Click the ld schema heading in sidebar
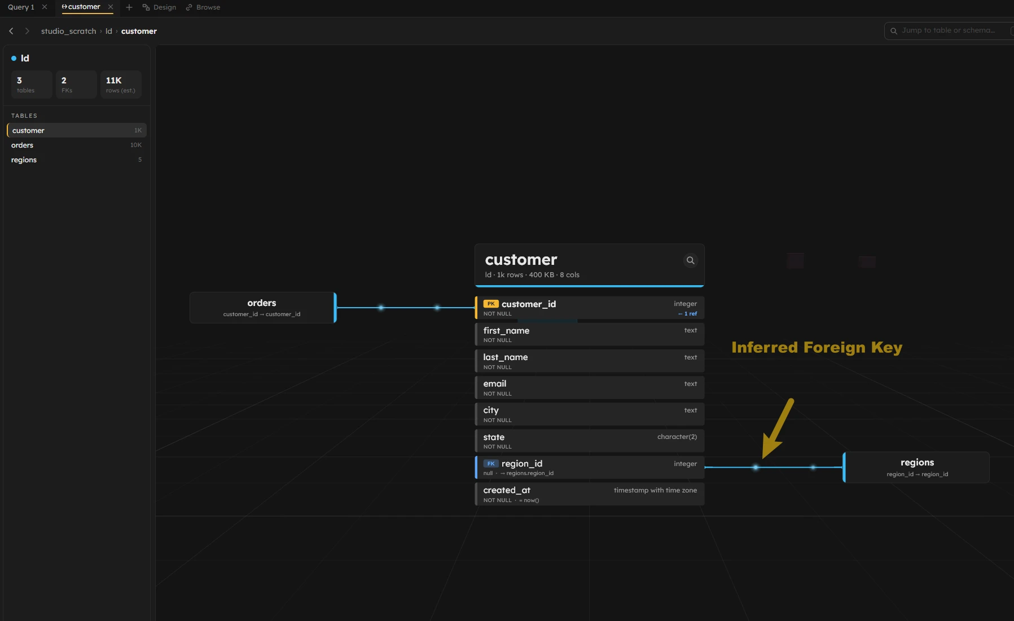 25,58
